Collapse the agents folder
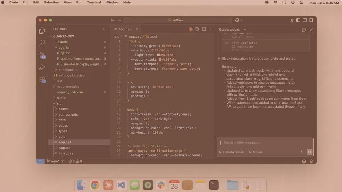Viewport: 342px width, 192px height. 63,48
